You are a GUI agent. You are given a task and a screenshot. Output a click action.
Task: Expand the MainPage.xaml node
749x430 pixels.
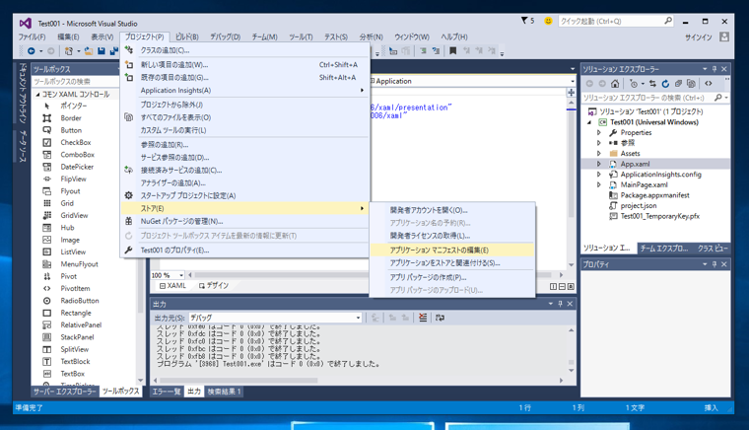[x=599, y=184]
